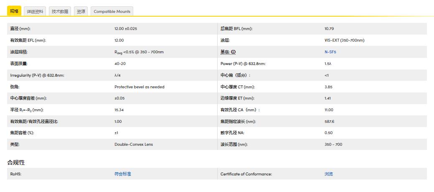Click the 10.79 back focal length value
434x192 pixels.
(x=329, y=29)
